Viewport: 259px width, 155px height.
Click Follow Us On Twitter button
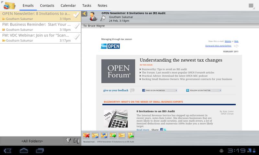tap(204, 90)
